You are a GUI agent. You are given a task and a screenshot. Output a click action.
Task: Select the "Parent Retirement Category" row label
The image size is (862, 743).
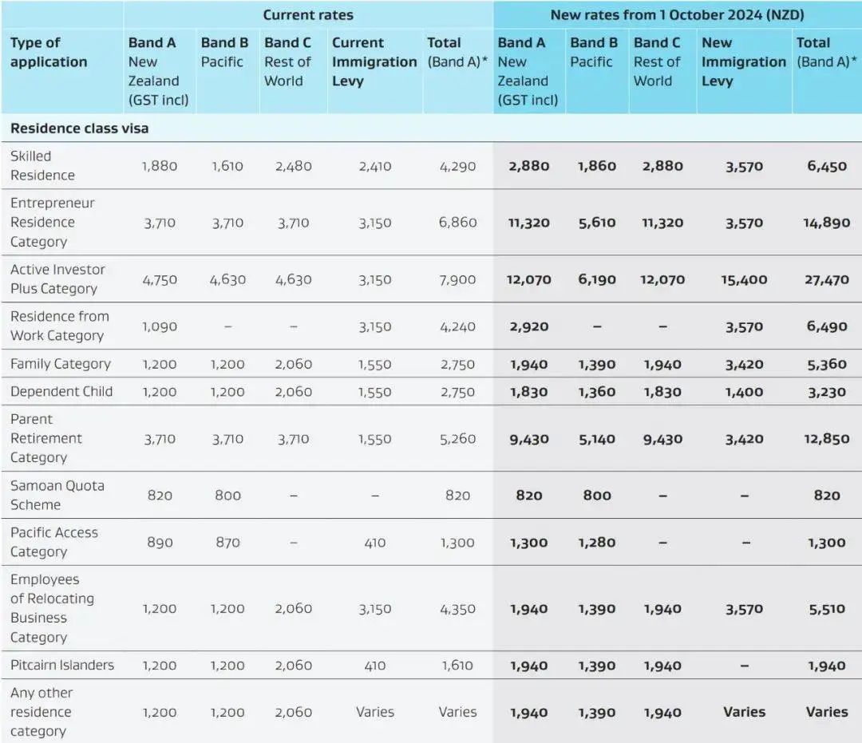click(x=46, y=438)
